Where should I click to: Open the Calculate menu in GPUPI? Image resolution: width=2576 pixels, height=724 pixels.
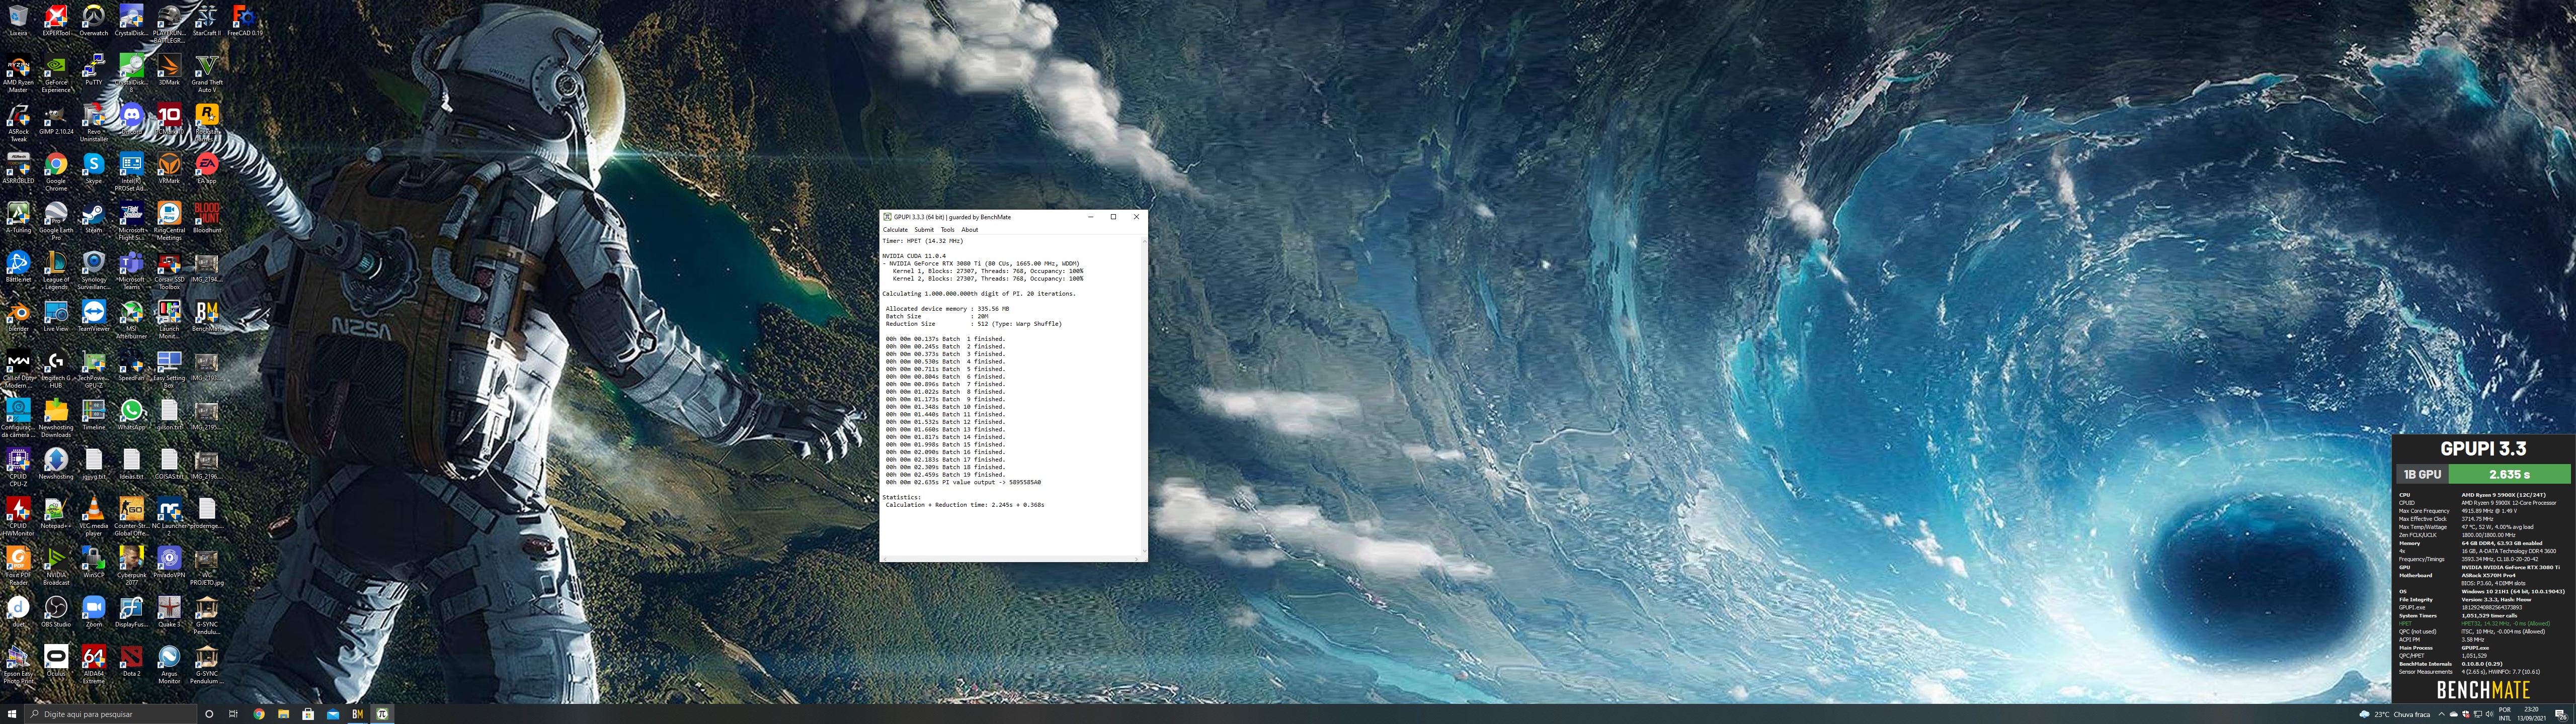pos(895,230)
